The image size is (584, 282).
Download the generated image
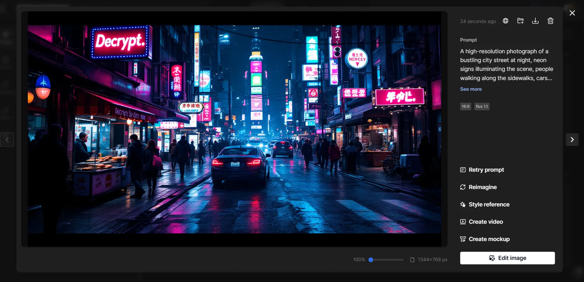coord(535,21)
